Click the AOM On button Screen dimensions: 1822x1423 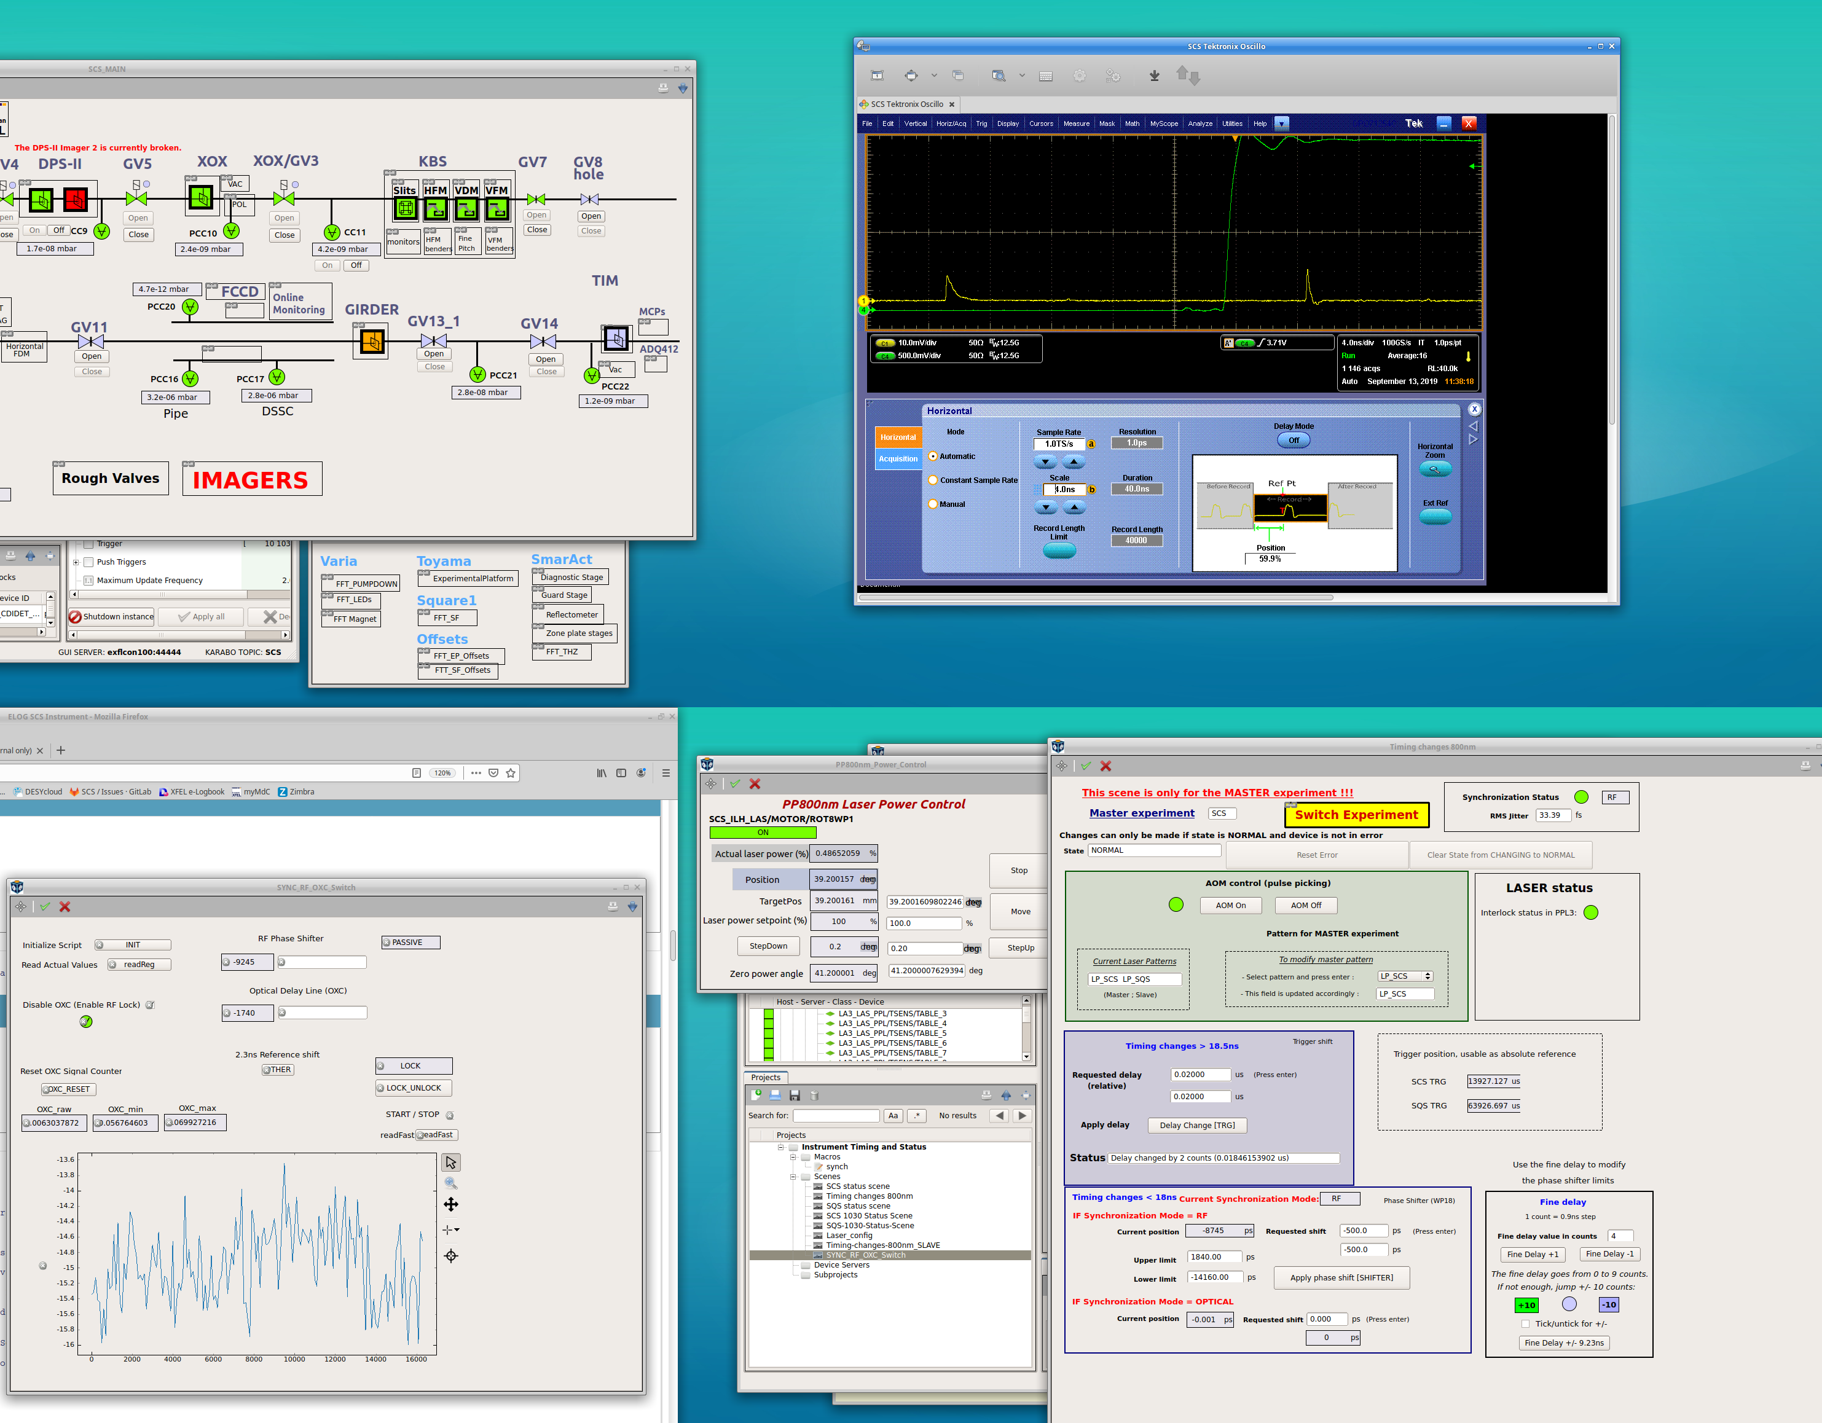point(1230,906)
